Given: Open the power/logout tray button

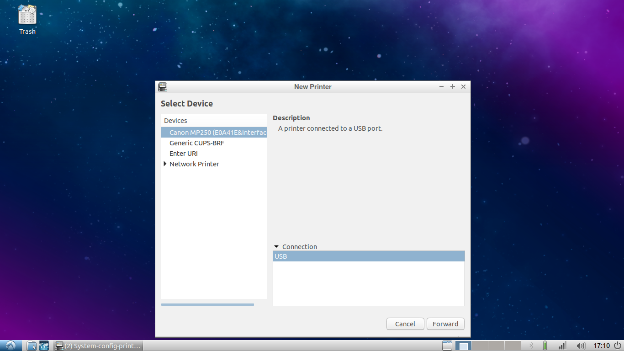Looking at the screenshot, I should pyautogui.click(x=618, y=346).
